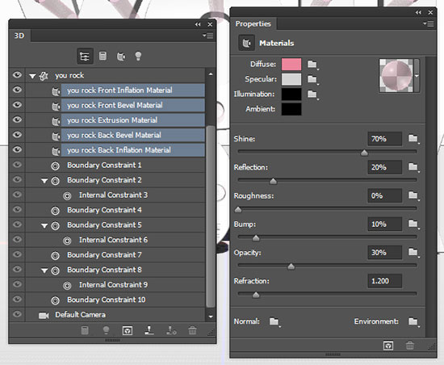Collapse the you rock mesh tree
This screenshot has height=365, width=444.
(x=32, y=76)
